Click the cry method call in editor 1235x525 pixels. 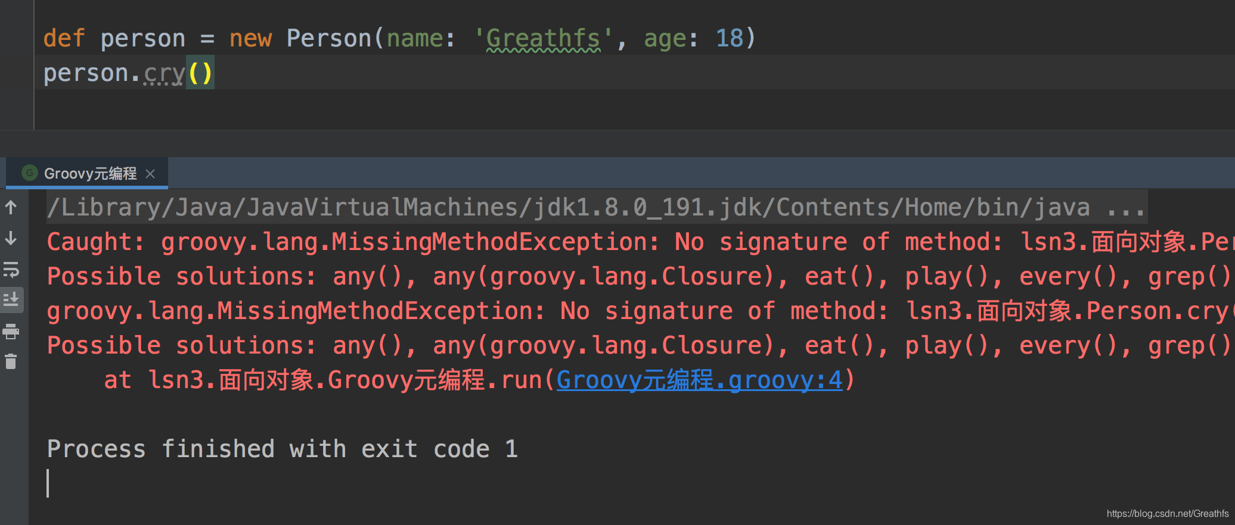164,73
